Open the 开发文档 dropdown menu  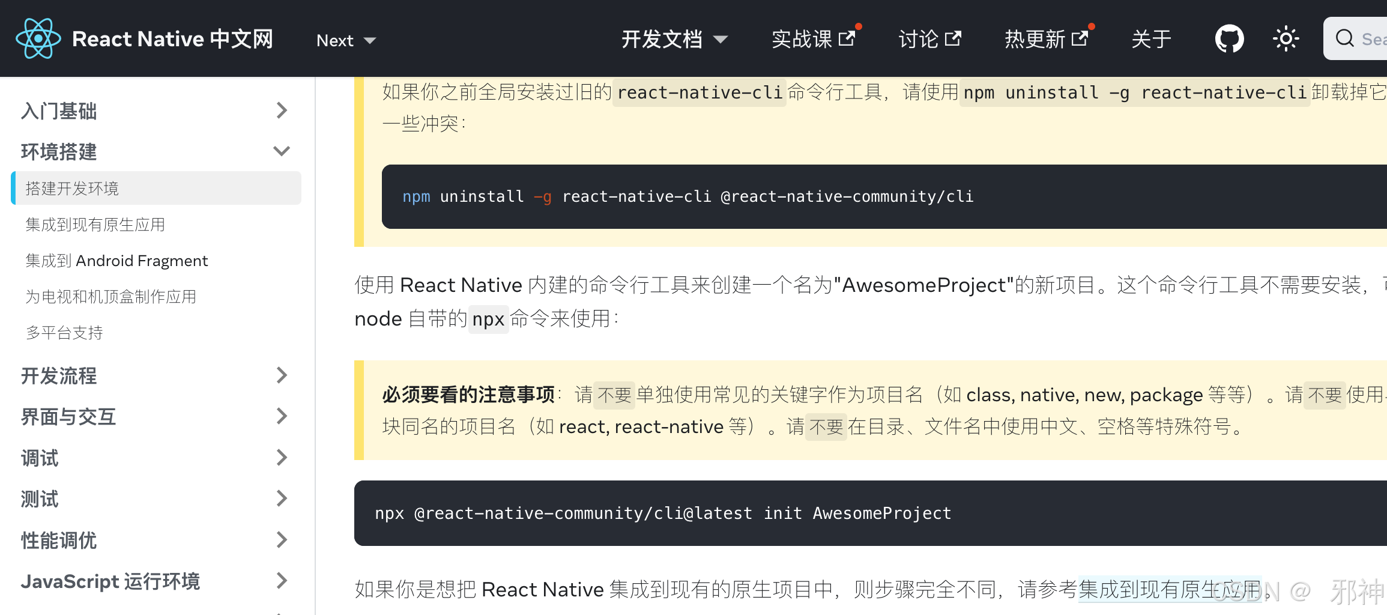[x=674, y=39]
